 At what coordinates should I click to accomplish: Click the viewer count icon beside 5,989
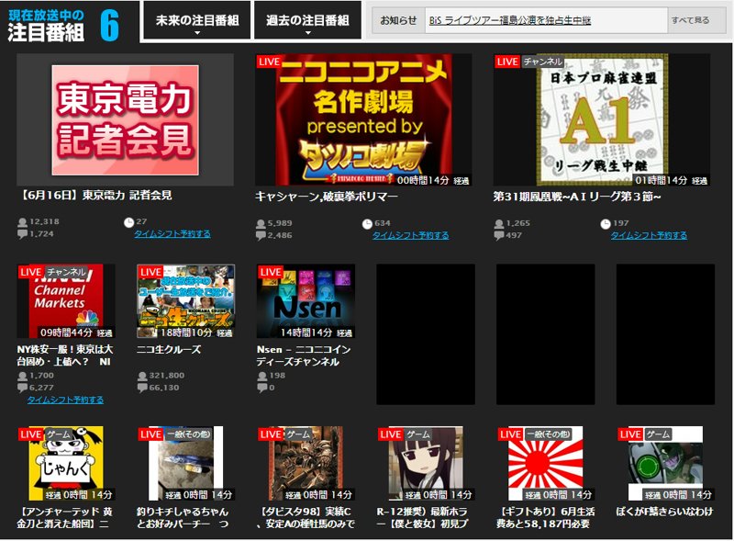click(x=261, y=223)
